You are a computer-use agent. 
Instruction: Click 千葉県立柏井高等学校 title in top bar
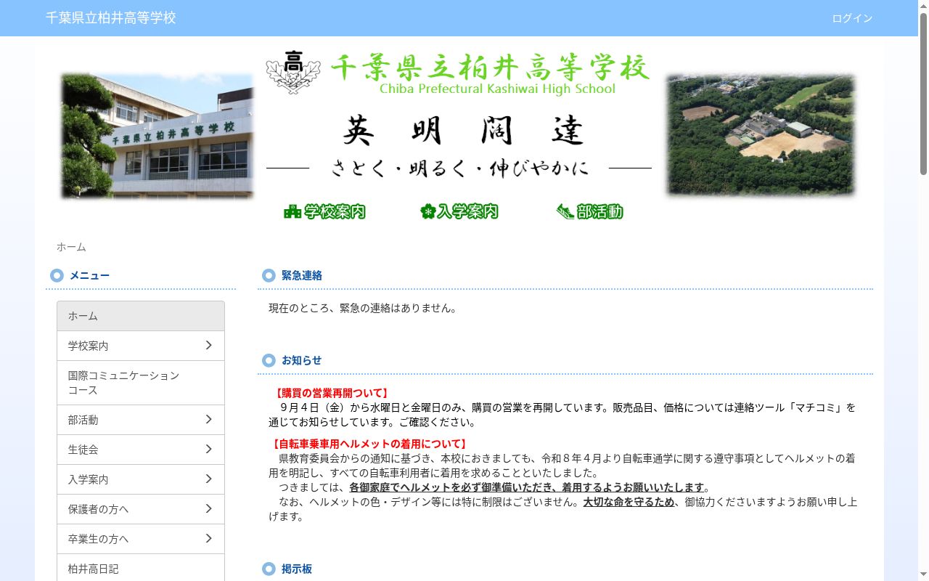point(111,17)
